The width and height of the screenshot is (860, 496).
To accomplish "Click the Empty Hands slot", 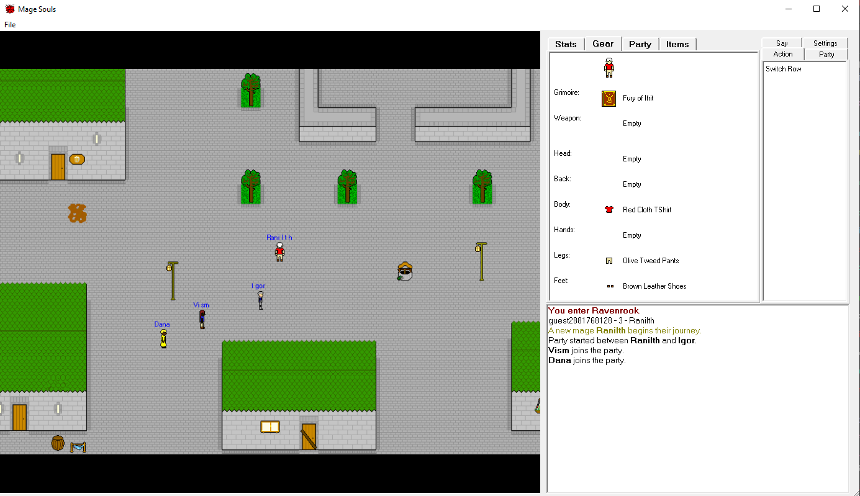I will pyautogui.click(x=632, y=235).
